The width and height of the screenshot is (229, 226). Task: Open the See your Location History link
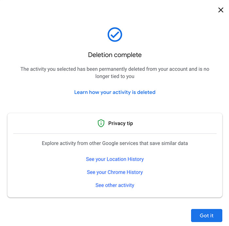115,159
